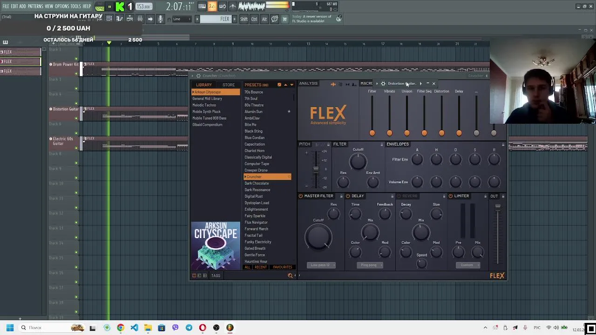Viewport: 596px width, 335px height.
Task: Click the microphone icon in the FL Studio toolbar
Action: [x=160, y=19]
